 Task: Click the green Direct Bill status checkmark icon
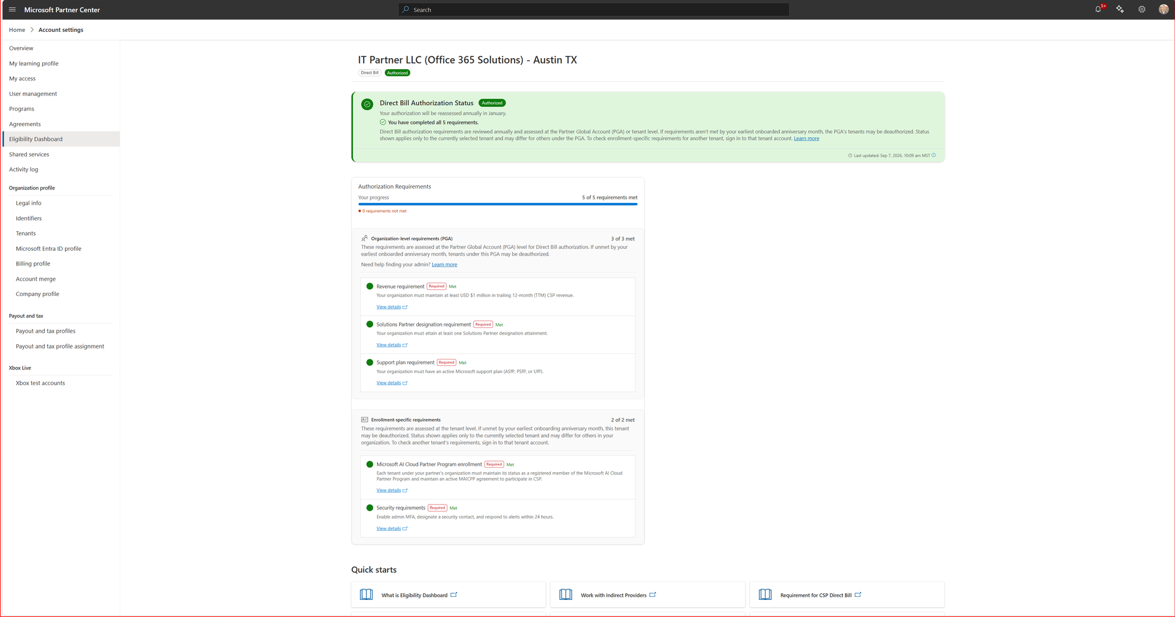pyautogui.click(x=367, y=104)
